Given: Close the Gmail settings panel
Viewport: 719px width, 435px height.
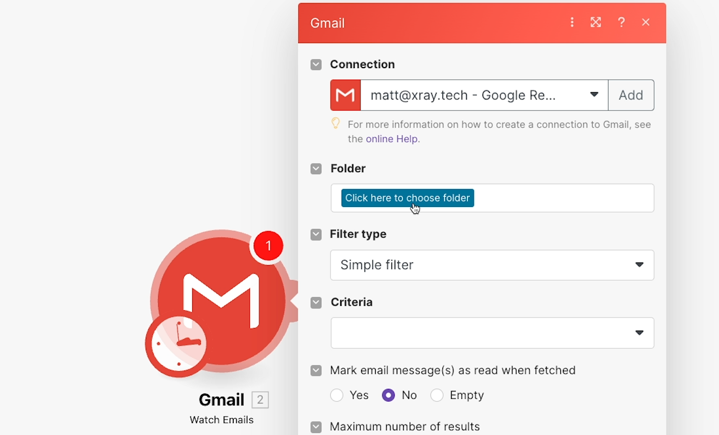Looking at the screenshot, I should coord(646,23).
